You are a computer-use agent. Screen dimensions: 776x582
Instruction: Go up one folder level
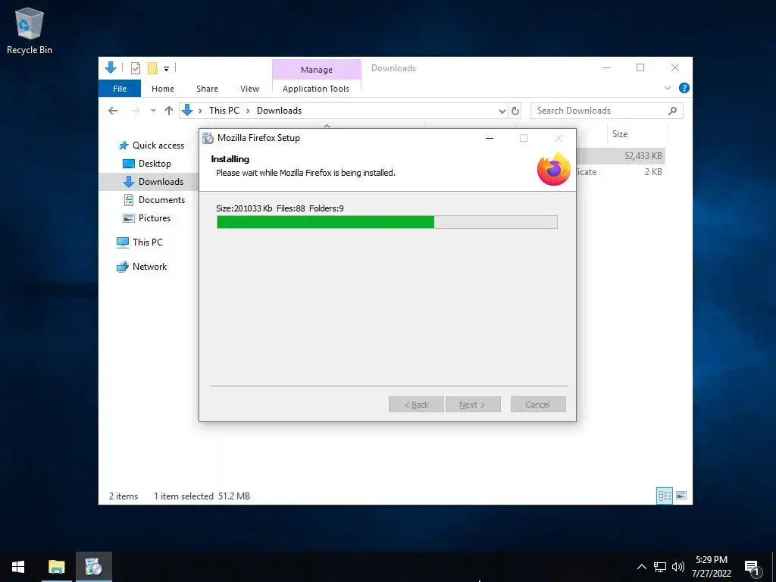[x=169, y=111]
